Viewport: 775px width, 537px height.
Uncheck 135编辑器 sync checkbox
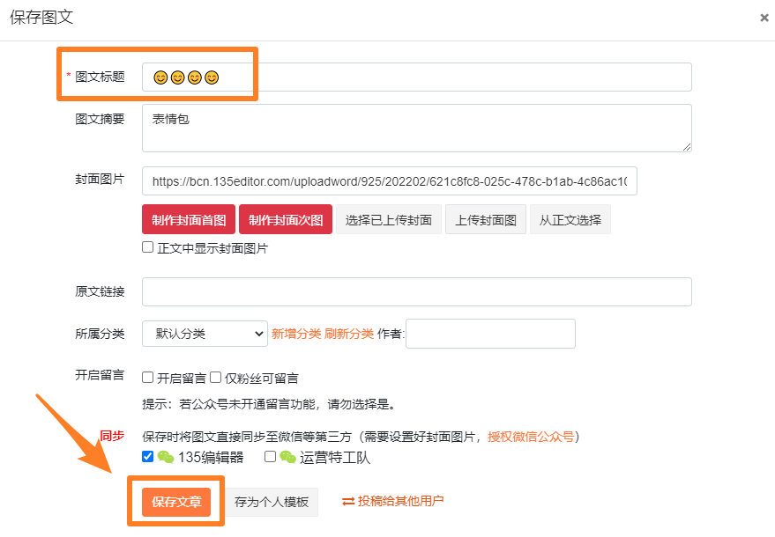pyautogui.click(x=148, y=456)
